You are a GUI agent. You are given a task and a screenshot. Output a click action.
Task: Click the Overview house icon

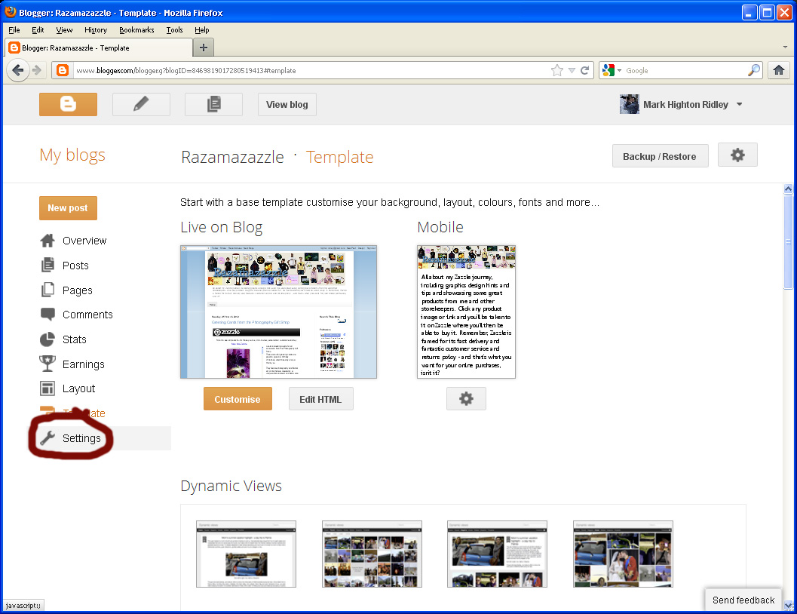coord(48,241)
